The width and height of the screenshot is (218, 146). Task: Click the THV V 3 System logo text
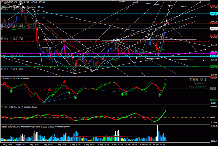click(x=198, y=82)
